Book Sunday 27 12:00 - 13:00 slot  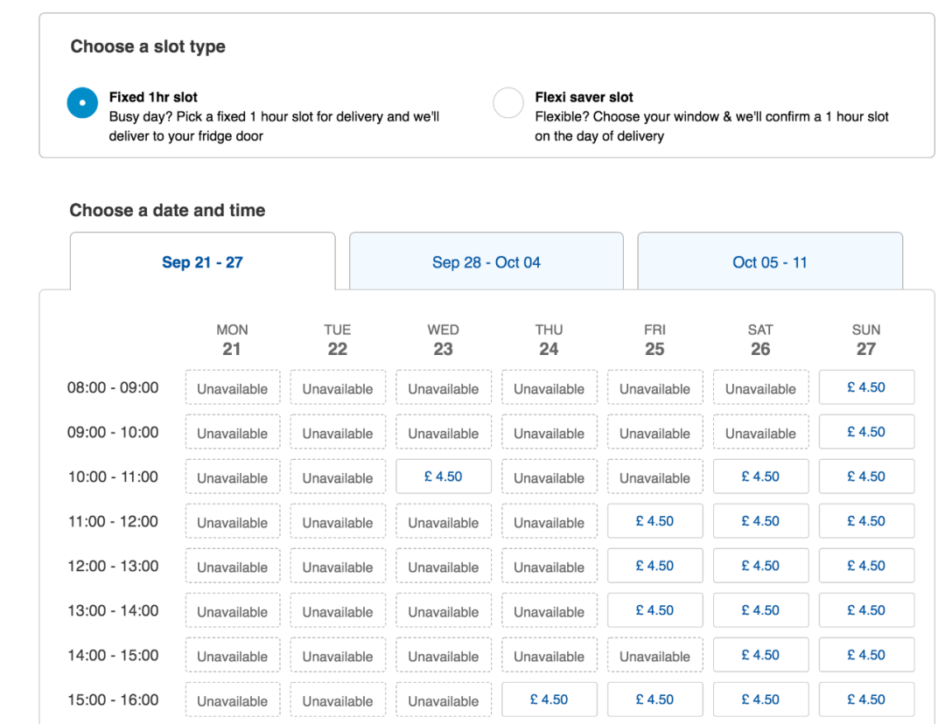(x=866, y=566)
